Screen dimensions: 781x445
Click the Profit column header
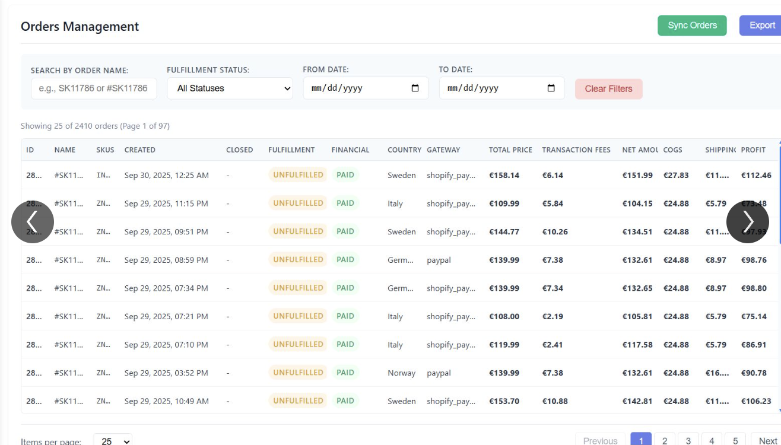(x=753, y=150)
